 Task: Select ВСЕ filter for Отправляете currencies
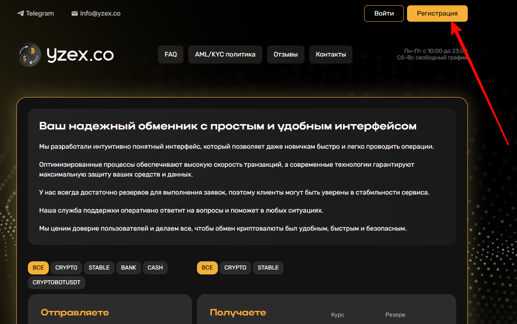[x=38, y=267]
